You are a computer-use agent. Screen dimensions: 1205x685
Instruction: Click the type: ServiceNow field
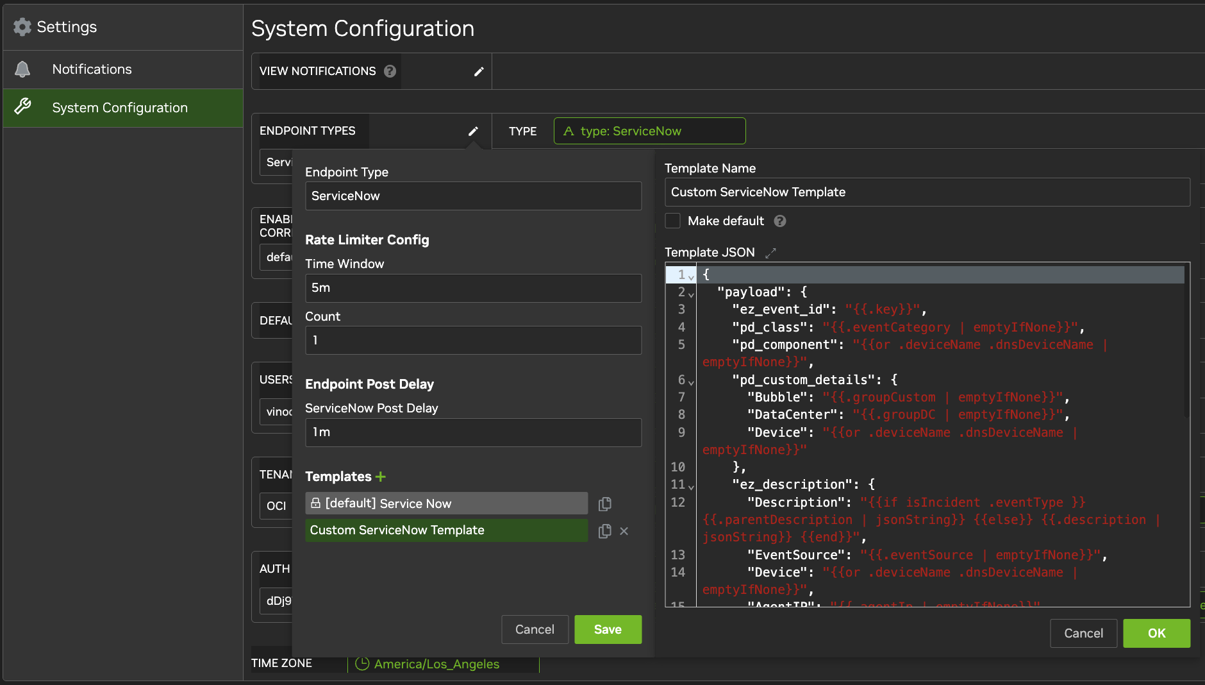(x=649, y=131)
